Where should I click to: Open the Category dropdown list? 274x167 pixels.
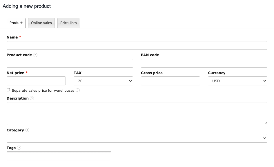(137, 138)
